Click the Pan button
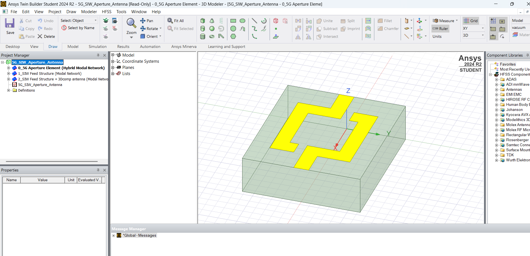530x256 pixels. point(147,21)
